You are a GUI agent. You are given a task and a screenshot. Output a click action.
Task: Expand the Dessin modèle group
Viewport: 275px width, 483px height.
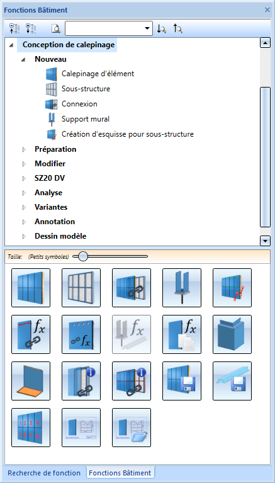[x=25, y=237]
